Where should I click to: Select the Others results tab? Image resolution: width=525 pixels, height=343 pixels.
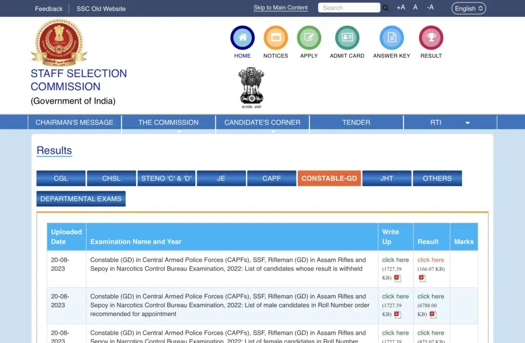pos(437,178)
